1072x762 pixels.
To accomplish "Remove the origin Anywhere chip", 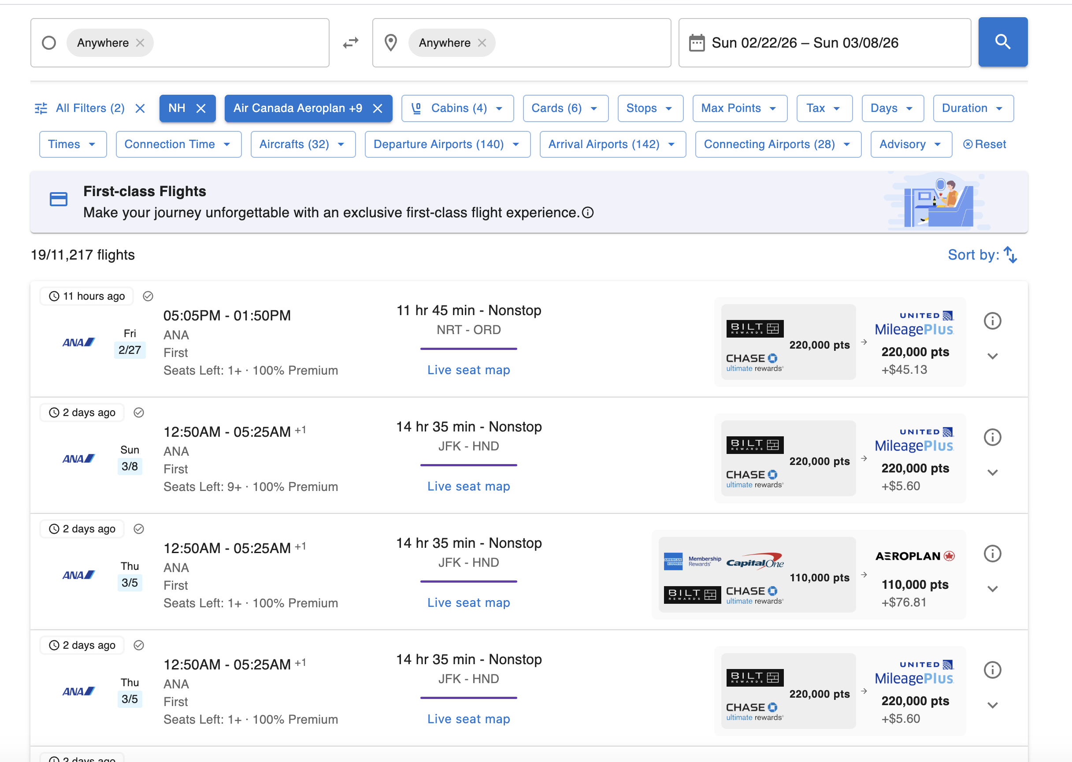I will [140, 43].
